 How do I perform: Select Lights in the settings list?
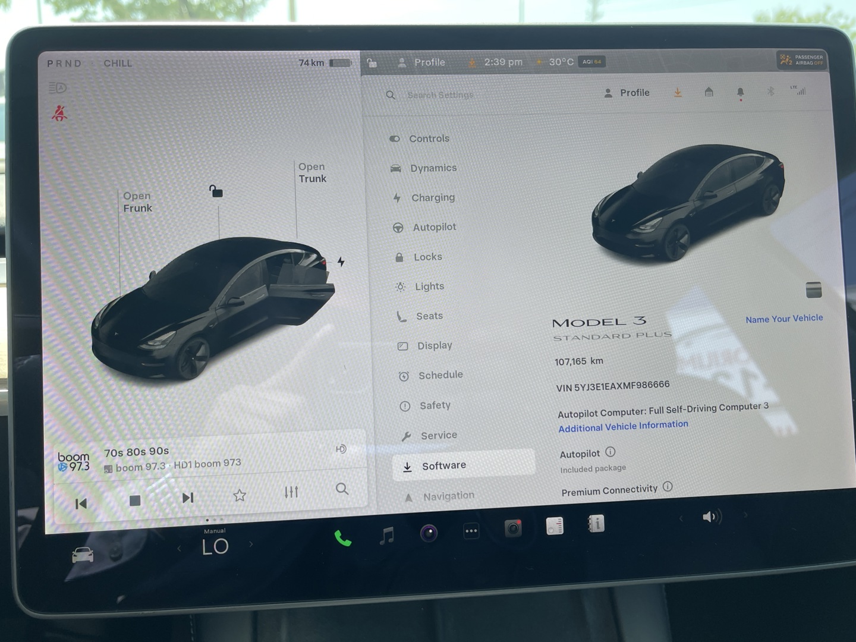pyautogui.click(x=420, y=287)
